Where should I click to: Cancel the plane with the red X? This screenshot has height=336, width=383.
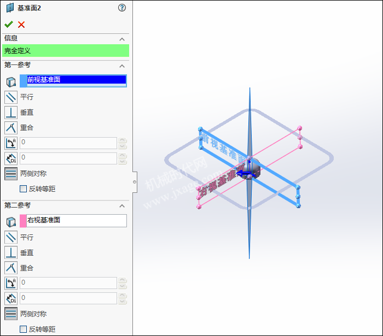[x=21, y=25]
